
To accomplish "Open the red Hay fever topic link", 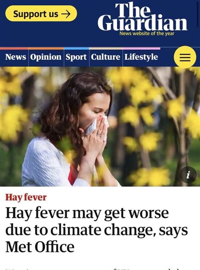I will [x=26, y=197].
